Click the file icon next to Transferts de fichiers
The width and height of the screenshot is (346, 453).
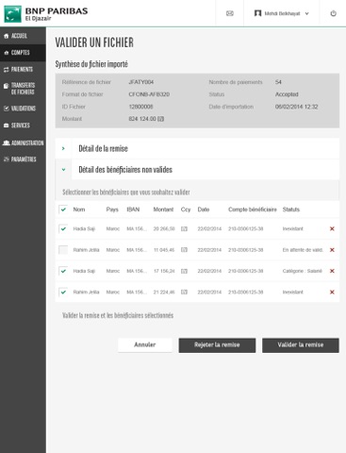tap(7, 86)
